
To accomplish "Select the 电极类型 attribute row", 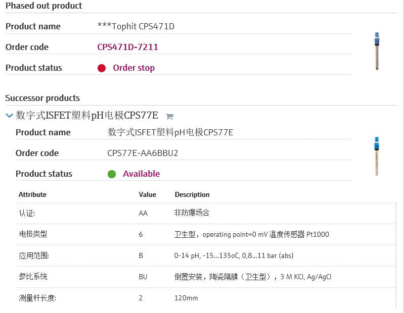I will (x=206, y=234).
